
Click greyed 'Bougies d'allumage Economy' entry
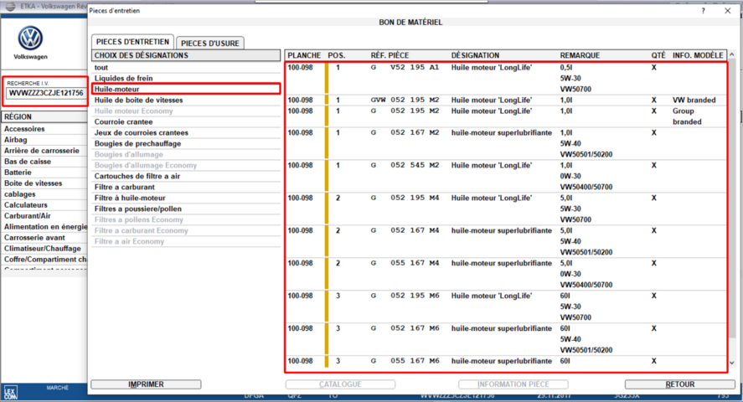(x=186, y=165)
